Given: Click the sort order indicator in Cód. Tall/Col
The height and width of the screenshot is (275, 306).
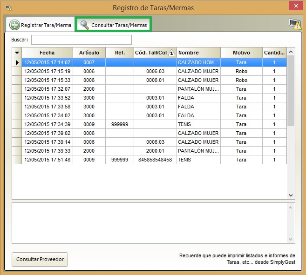Looking at the screenshot, I should click(171, 53).
